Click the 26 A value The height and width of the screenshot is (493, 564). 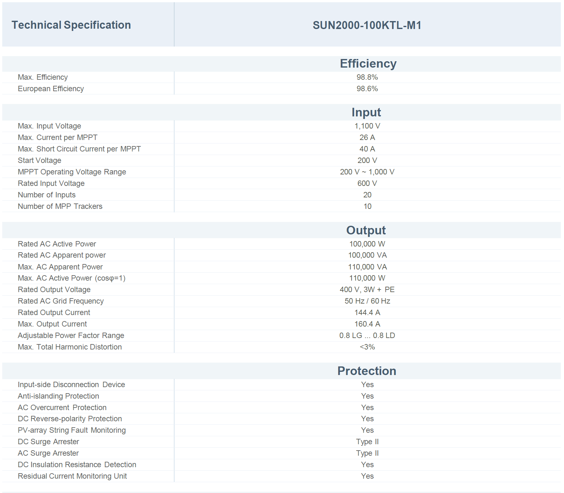click(367, 137)
